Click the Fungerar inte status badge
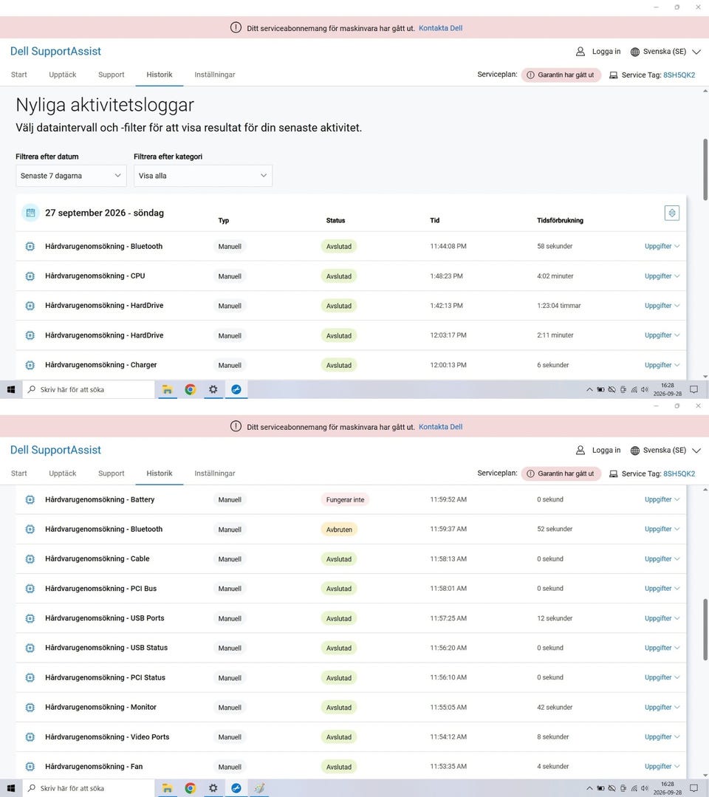This screenshot has height=797, width=709. [x=345, y=499]
